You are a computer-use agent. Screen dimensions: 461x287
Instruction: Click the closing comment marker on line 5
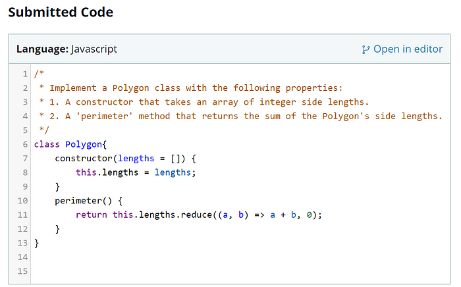(x=44, y=130)
